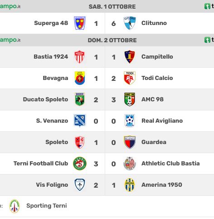Image resolution: width=214 pixels, height=219 pixels.
Task: Open the Guardea shield crest
Action: coord(130,142)
